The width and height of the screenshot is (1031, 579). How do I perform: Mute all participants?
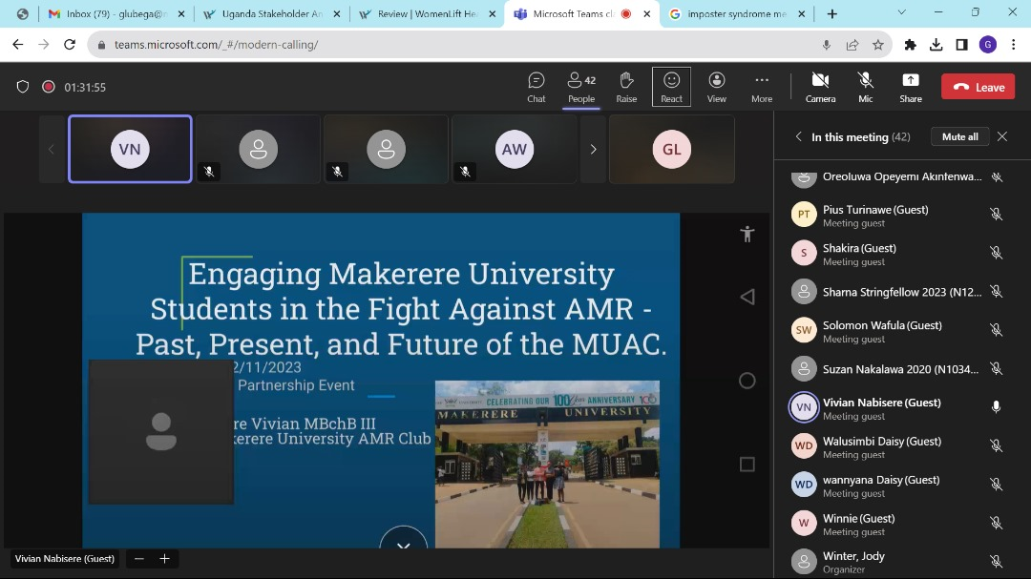[x=960, y=136]
